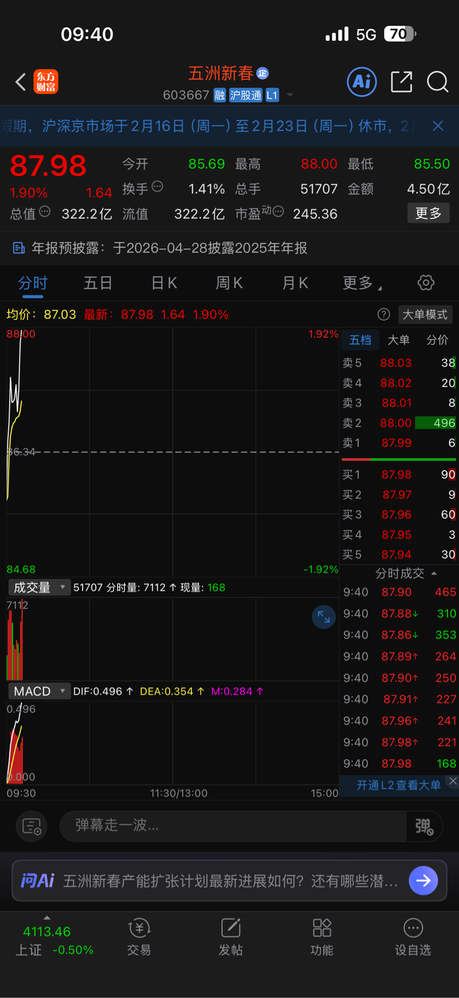The width and height of the screenshot is (459, 998).
Task: Open the Ai assistant circle icon
Action: click(362, 81)
